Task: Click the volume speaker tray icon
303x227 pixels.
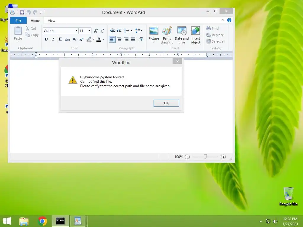Action: point(275,221)
